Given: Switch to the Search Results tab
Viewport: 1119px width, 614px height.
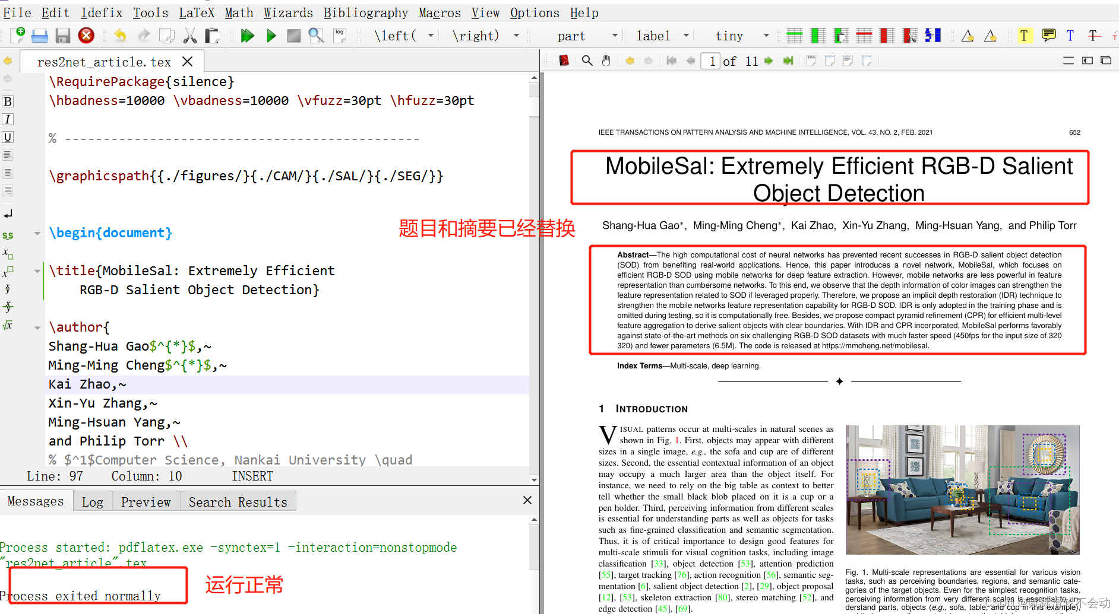Looking at the screenshot, I should 238,502.
